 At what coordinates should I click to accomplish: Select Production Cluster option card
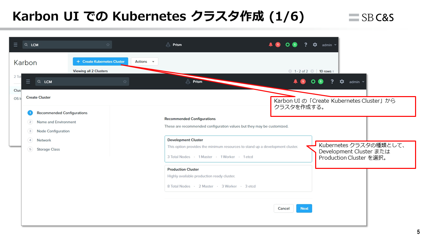tap(238, 178)
